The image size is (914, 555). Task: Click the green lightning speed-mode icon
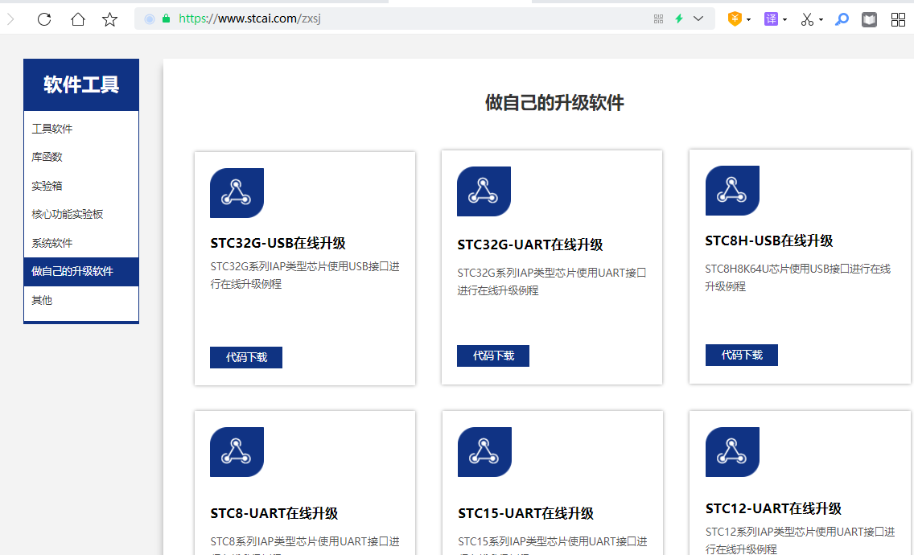coord(679,18)
